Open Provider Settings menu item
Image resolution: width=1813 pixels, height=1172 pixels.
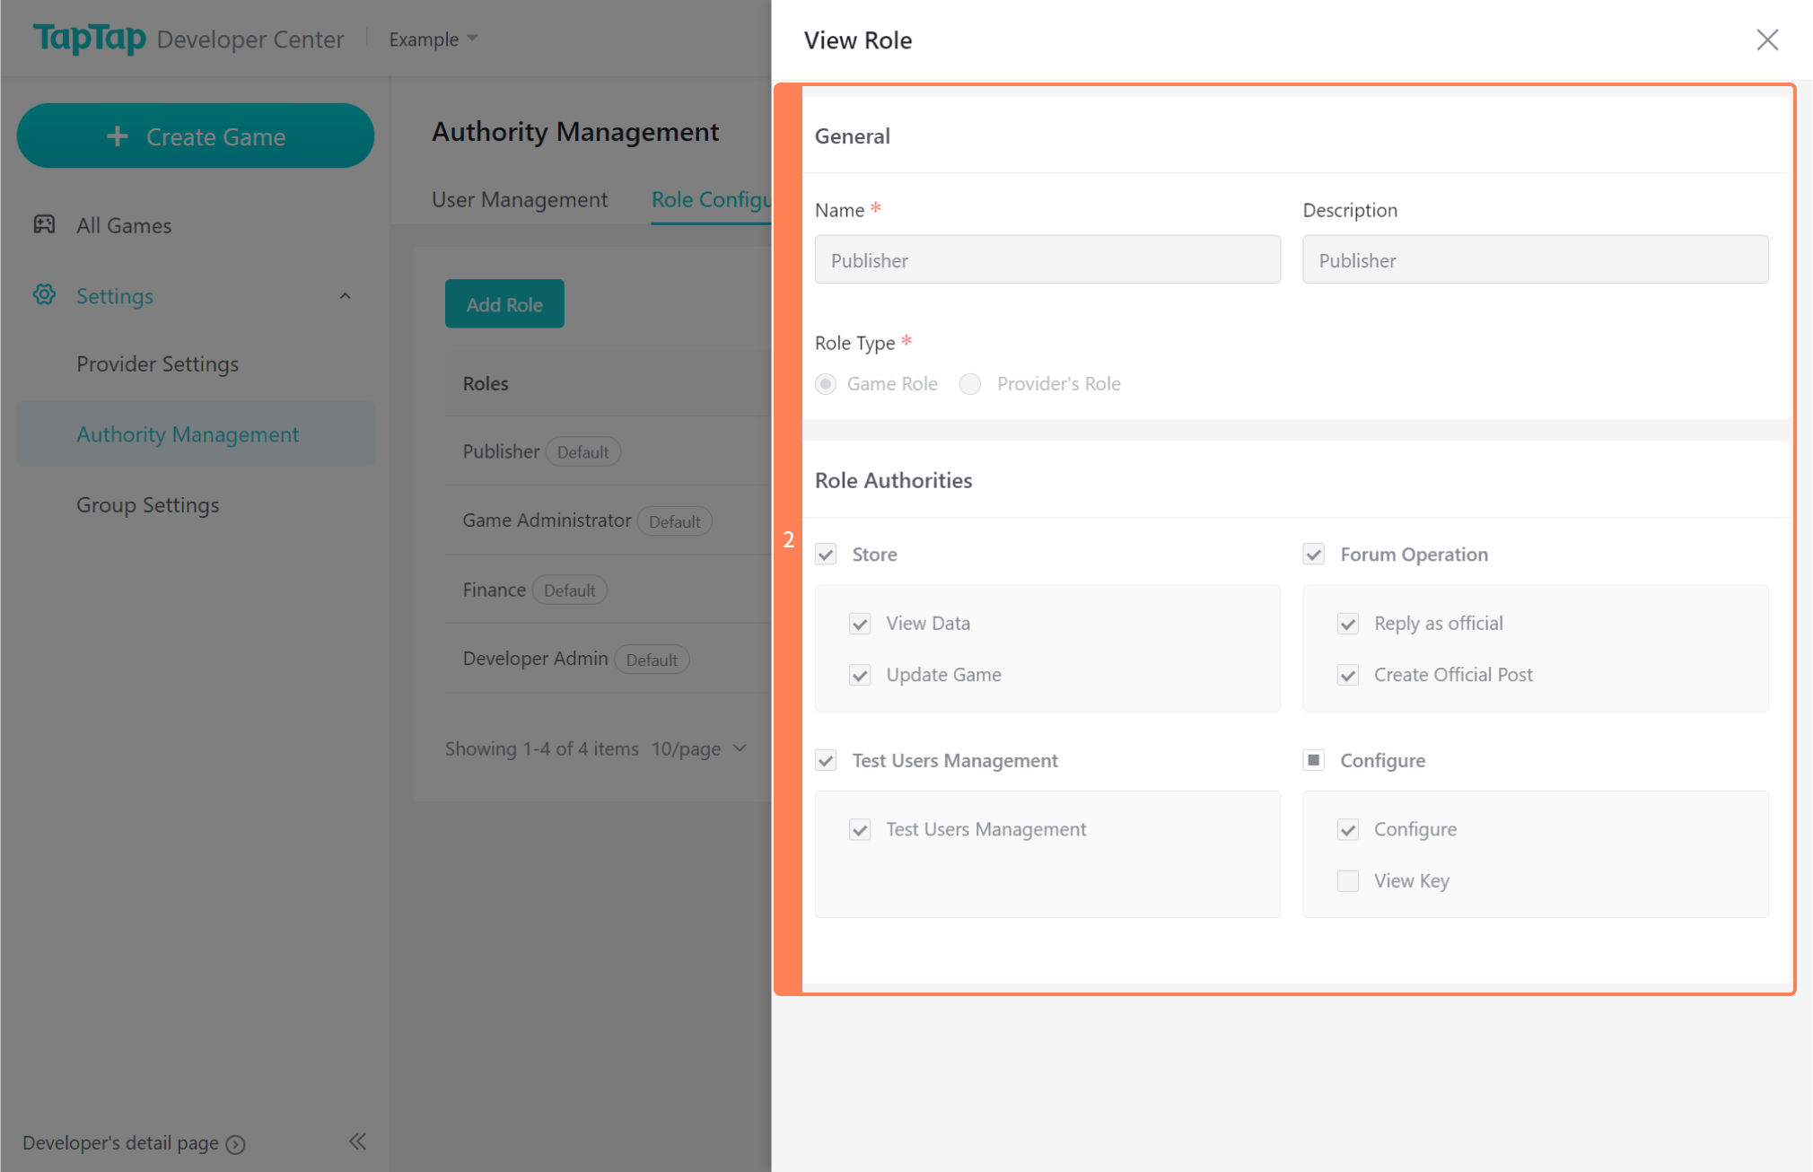[x=157, y=364]
